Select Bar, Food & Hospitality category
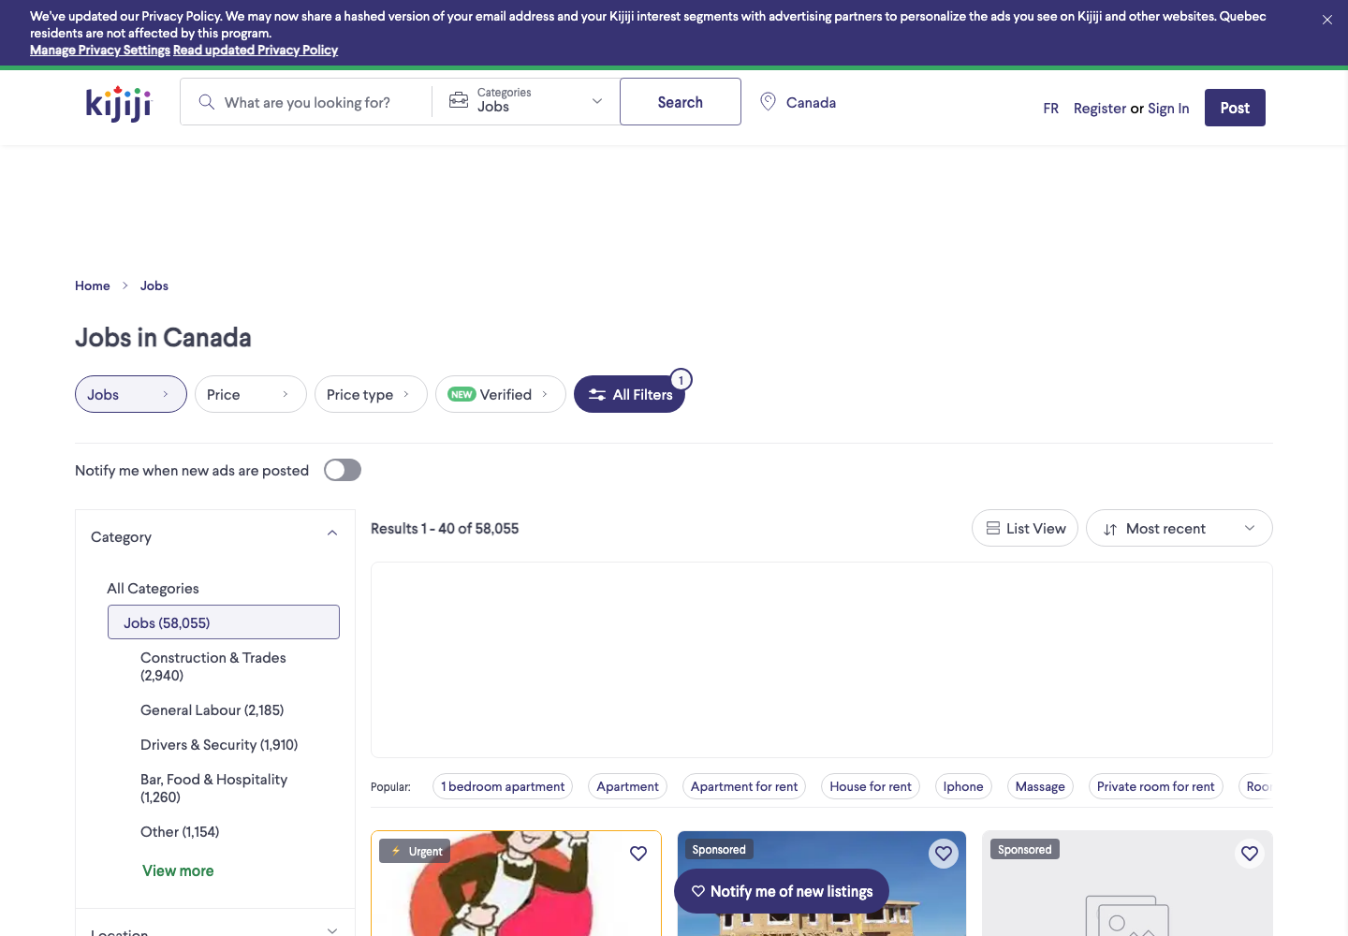 213,788
